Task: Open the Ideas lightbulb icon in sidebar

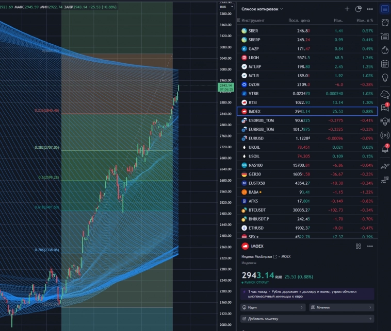Action: (384, 78)
